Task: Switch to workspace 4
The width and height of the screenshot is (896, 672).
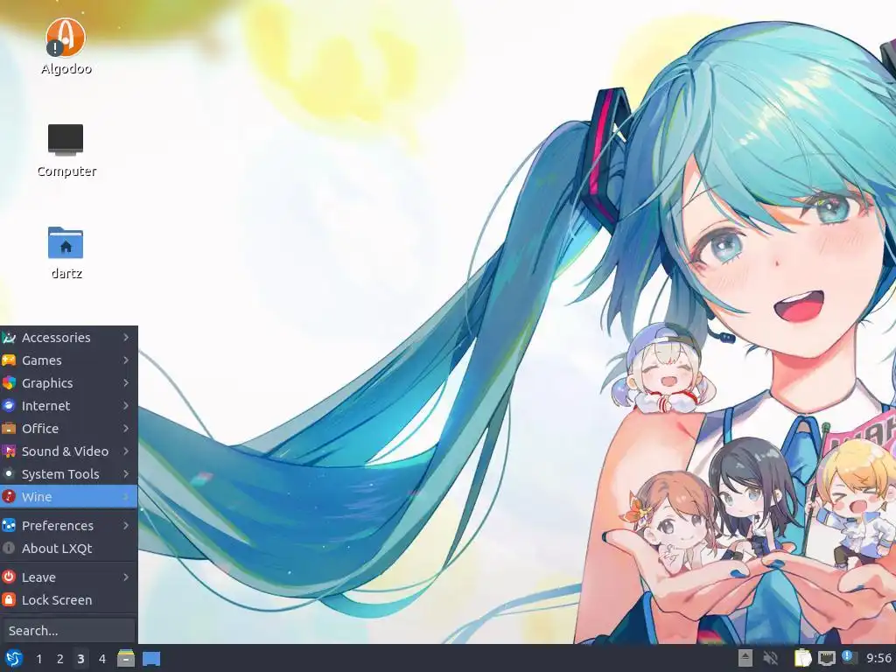Action: [x=101, y=659]
